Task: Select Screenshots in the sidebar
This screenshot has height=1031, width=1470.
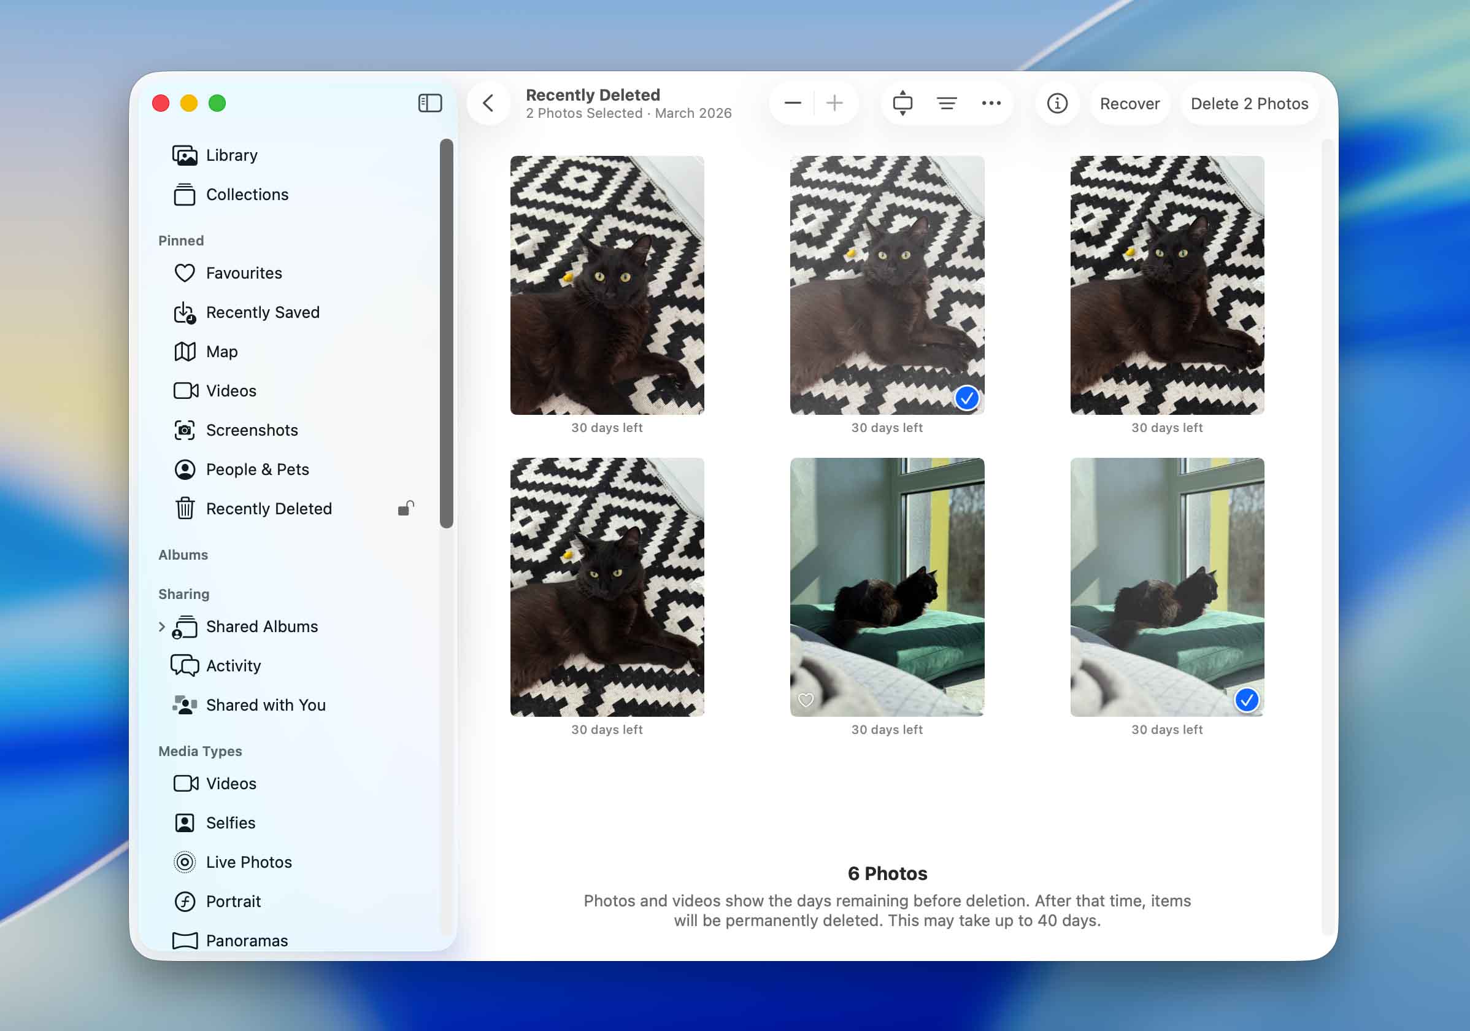Action: (294, 430)
